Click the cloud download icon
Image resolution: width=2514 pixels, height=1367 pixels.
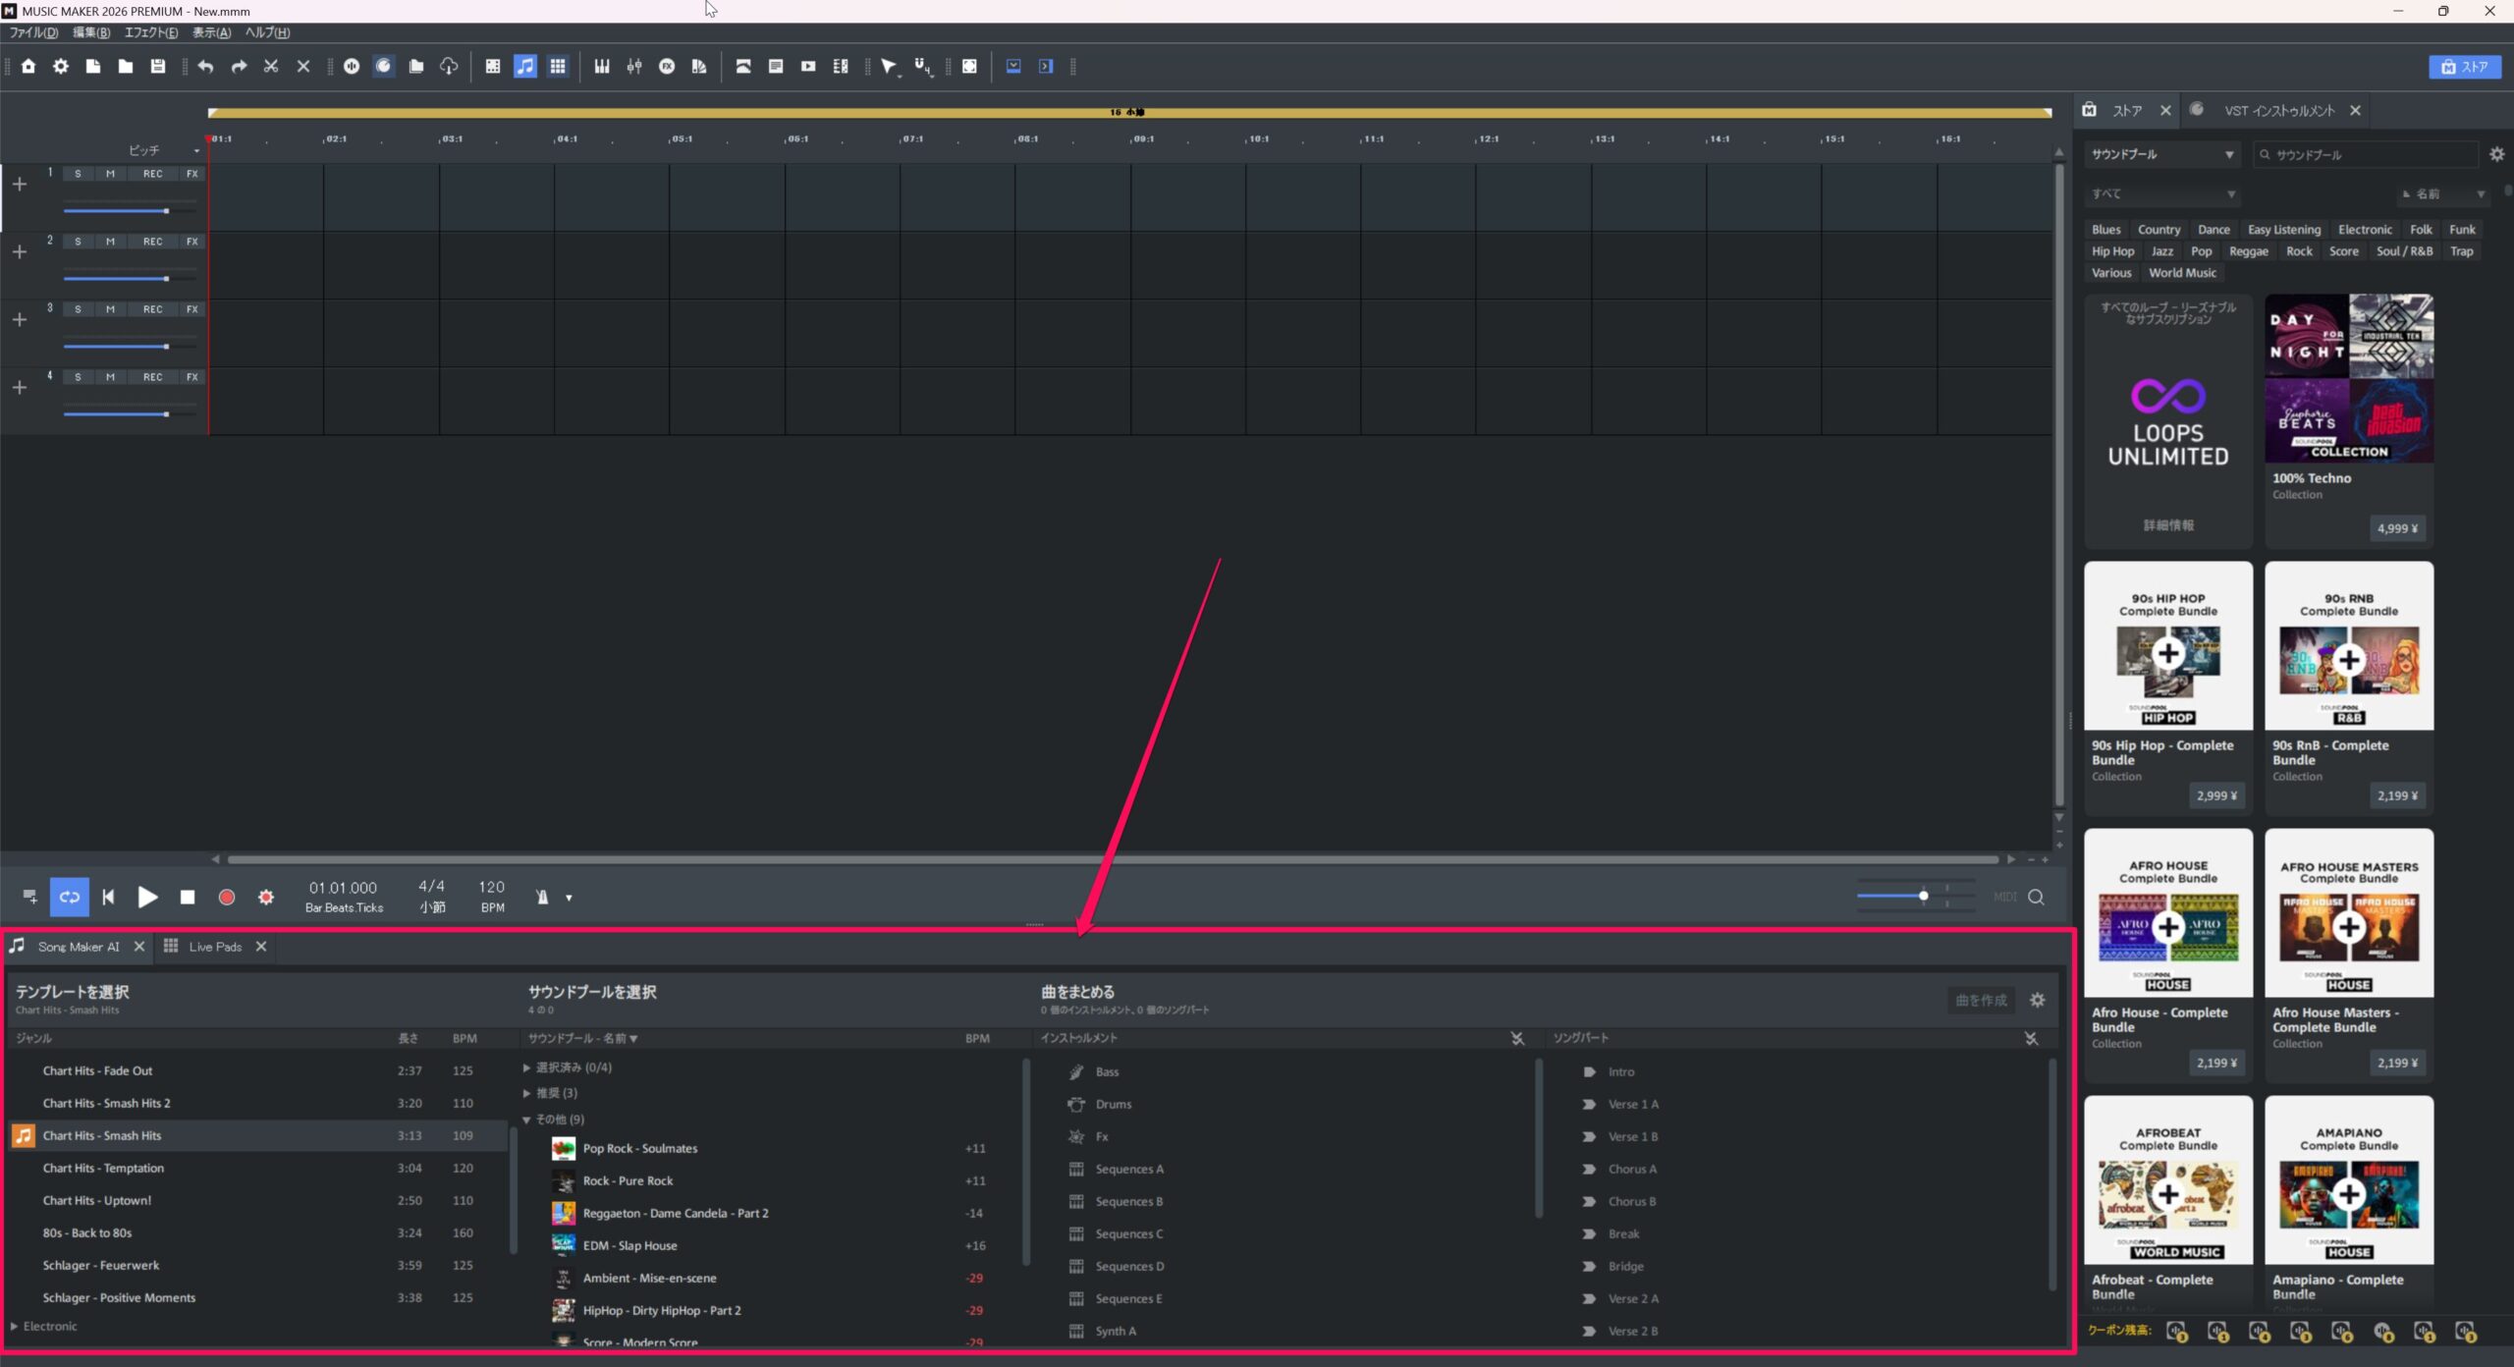click(x=449, y=66)
